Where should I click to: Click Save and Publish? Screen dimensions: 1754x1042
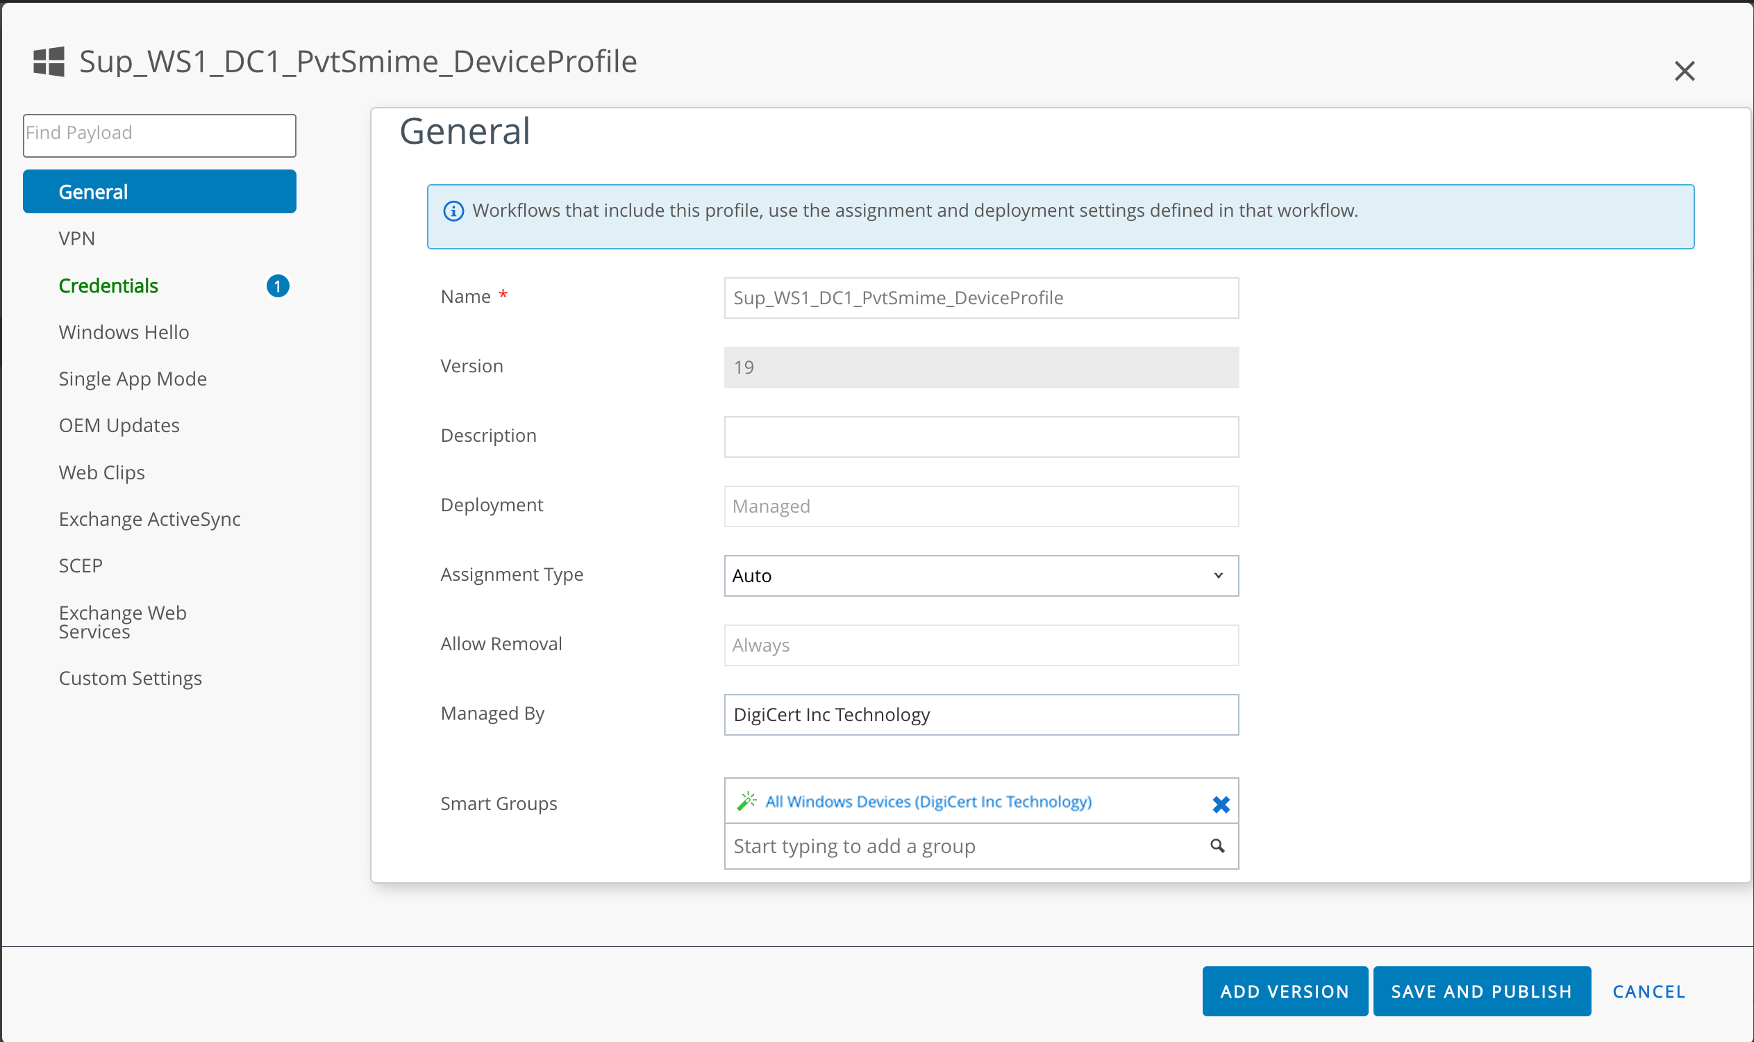pos(1481,991)
